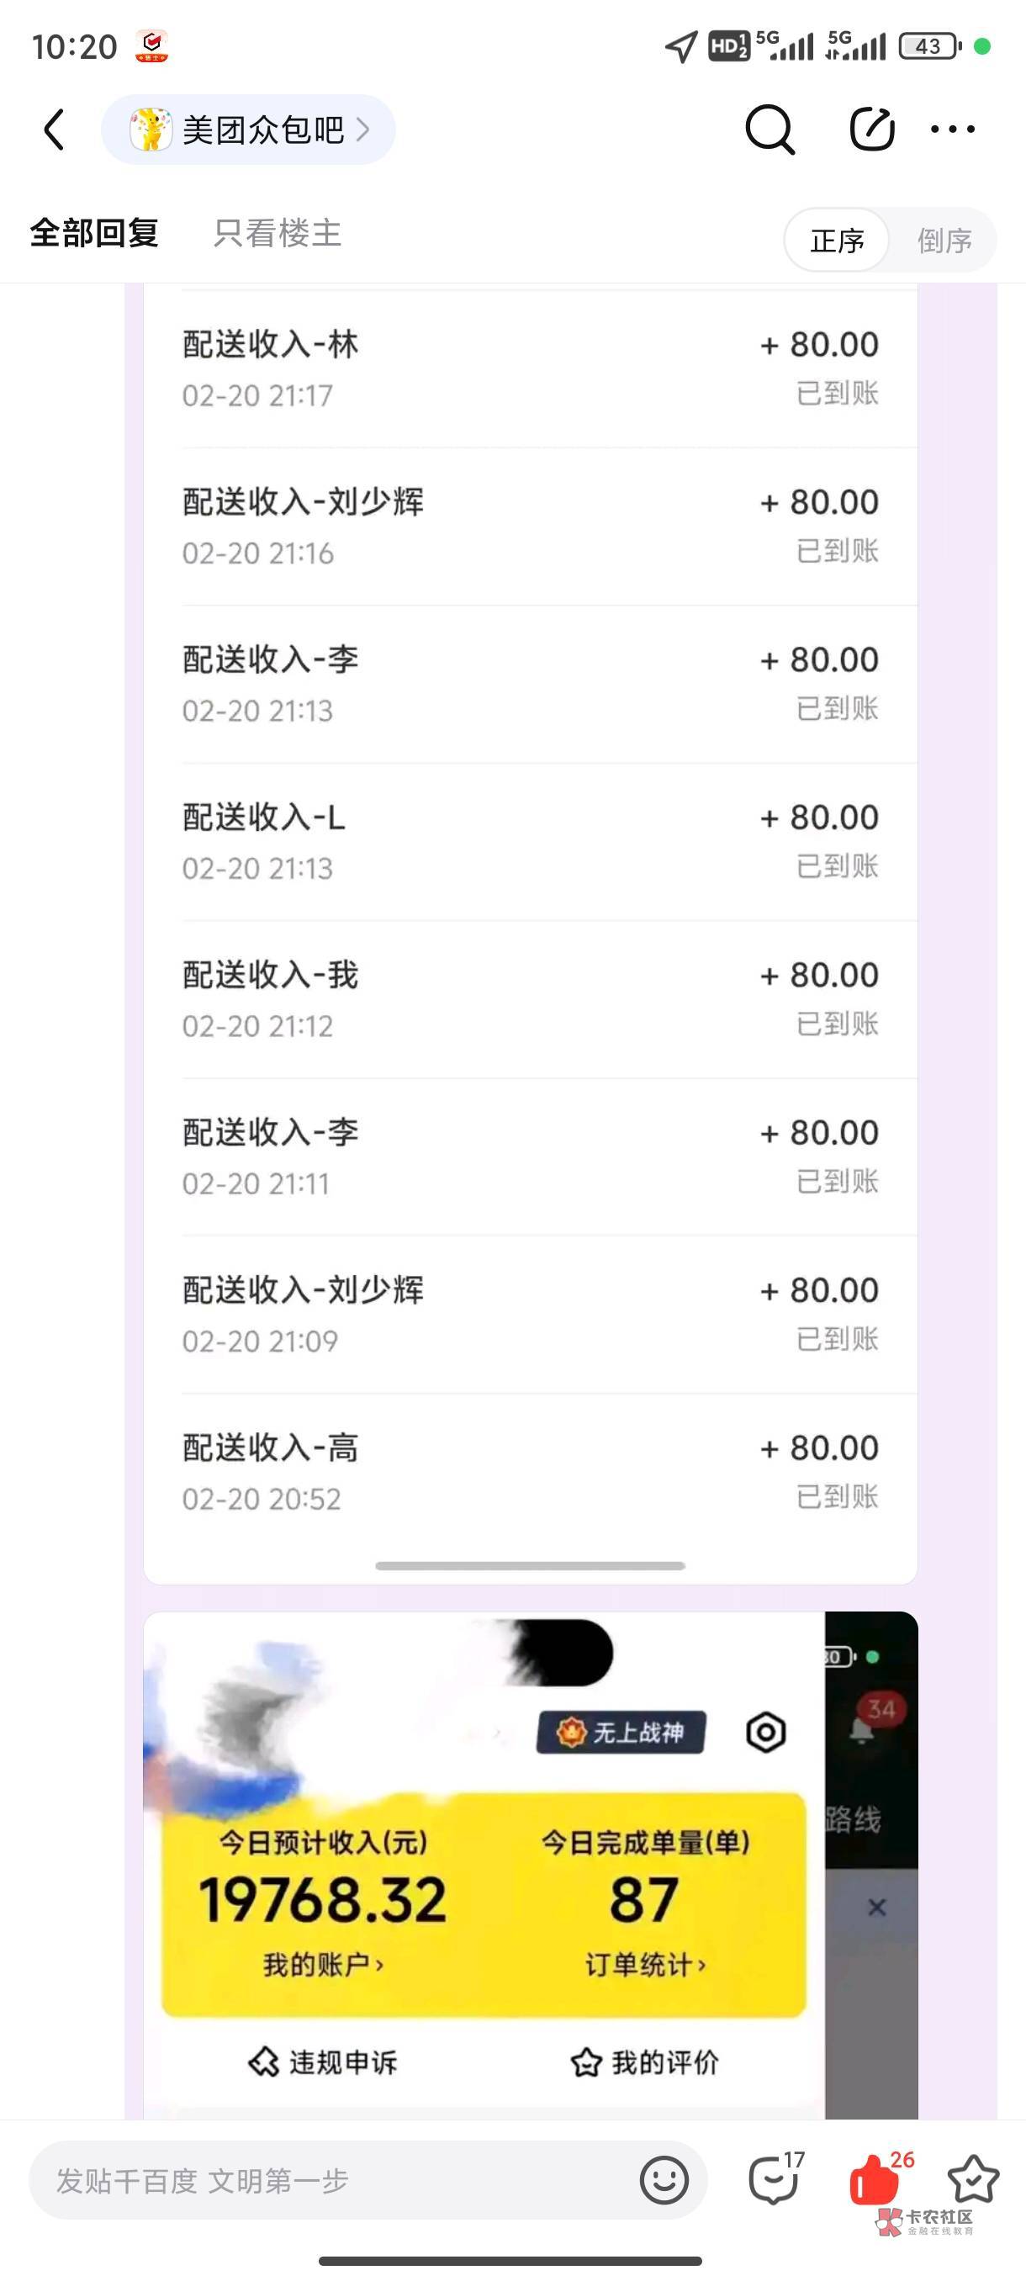Tap the star favorite icon

[973, 2178]
